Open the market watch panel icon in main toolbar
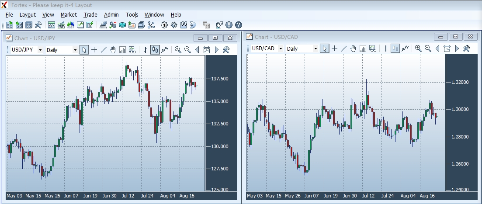The image size is (482, 204). [x=51, y=25]
